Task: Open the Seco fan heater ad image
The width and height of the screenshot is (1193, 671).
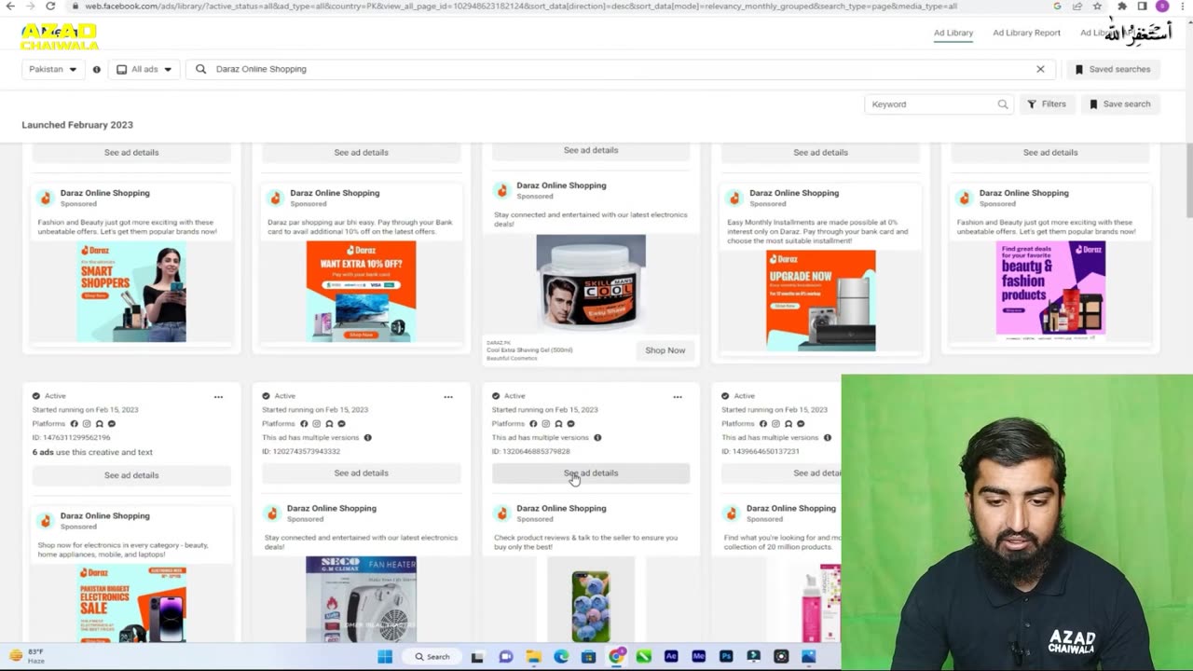Action: (x=362, y=599)
